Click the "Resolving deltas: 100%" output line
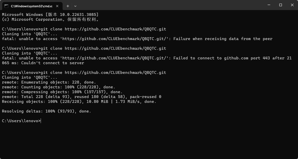The height and width of the screenshot is (159, 298). click(x=46, y=111)
